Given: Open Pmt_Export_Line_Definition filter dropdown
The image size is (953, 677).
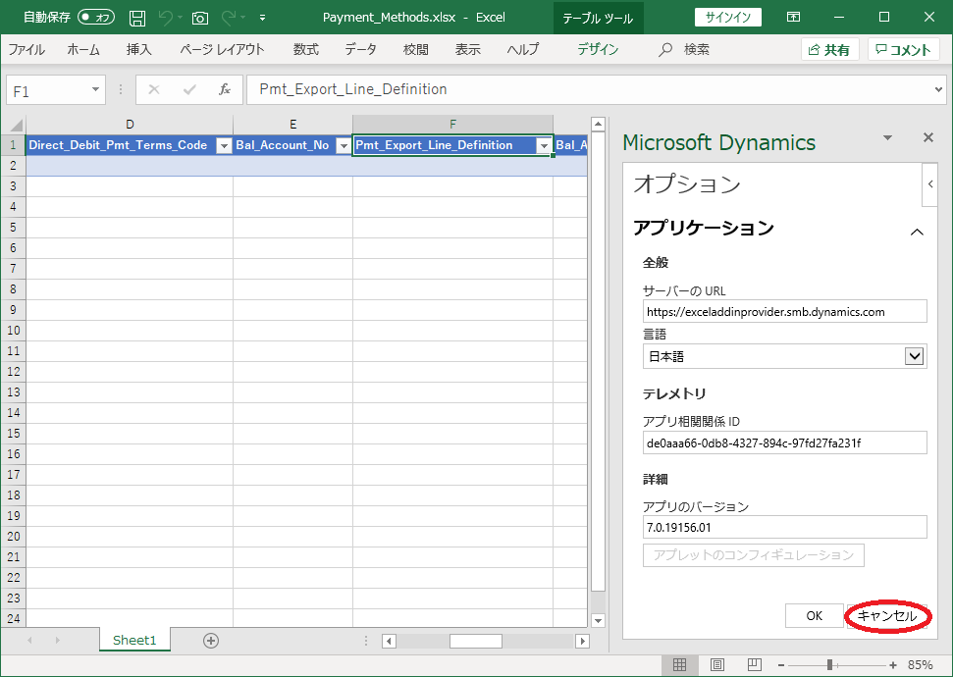Looking at the screenshot, I should [x=544, y=145].
